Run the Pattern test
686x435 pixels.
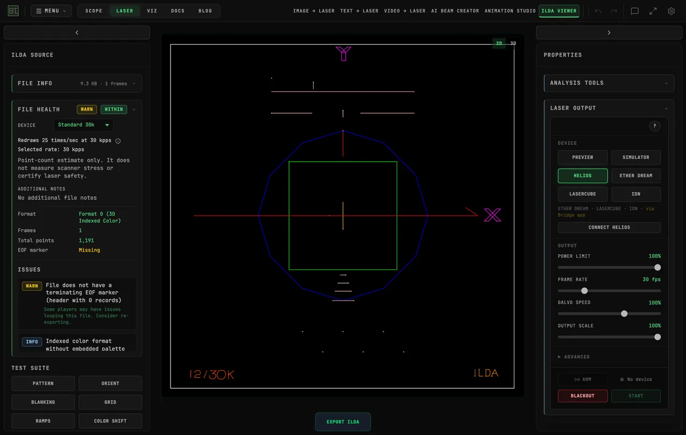43,384
